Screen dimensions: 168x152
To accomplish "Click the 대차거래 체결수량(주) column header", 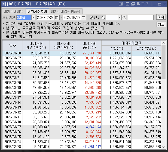I will (36, 46).
